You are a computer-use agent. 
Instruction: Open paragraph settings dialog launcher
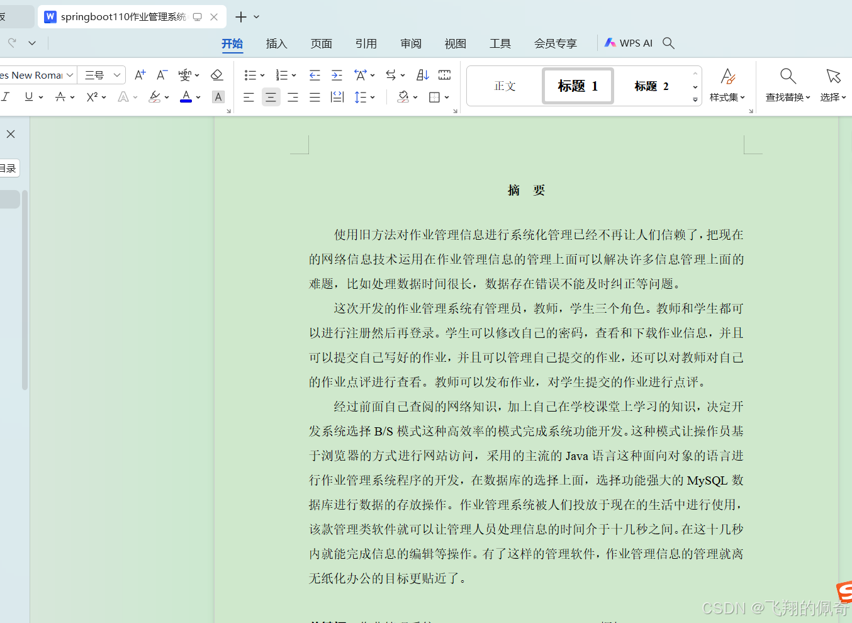pyautogui.click(x=455, y=111)
